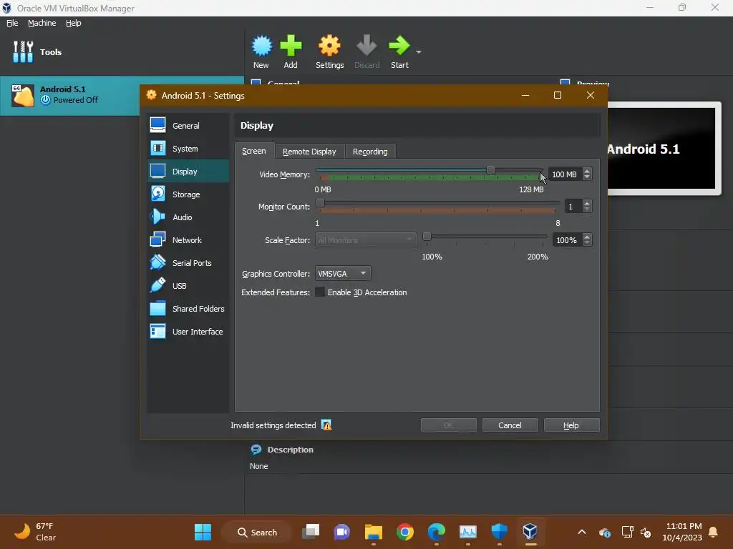Open the Windows Start menu
This screenshot has width=733, height=549.
[203, 532]
